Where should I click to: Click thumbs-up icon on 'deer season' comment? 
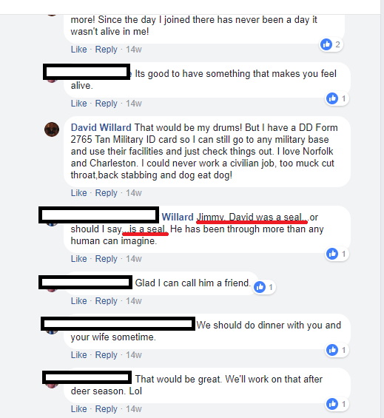332,404
